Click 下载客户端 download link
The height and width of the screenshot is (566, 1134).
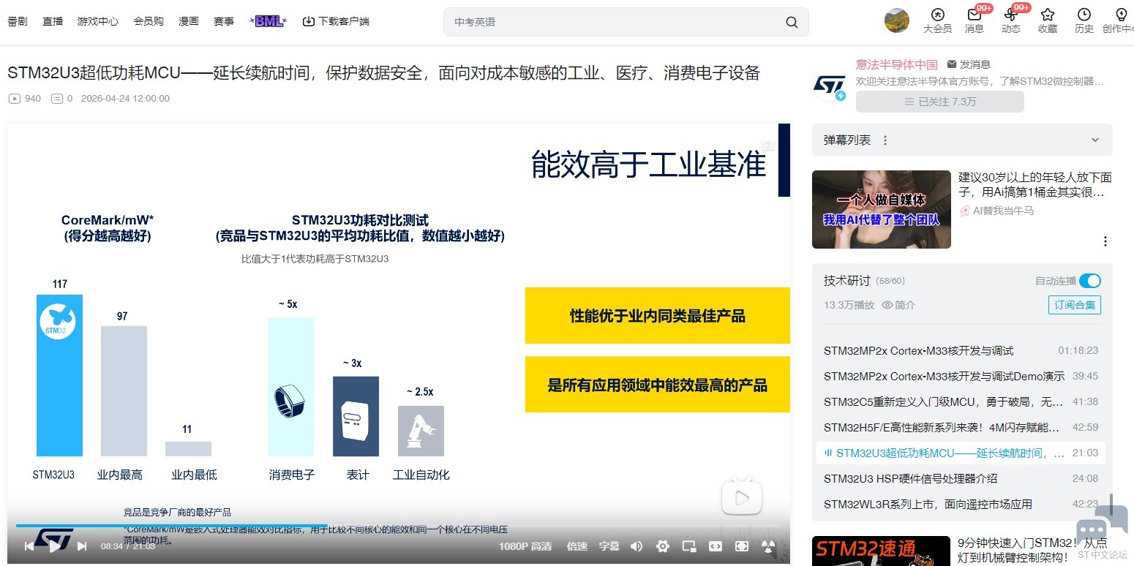click(x=336, y=21)
